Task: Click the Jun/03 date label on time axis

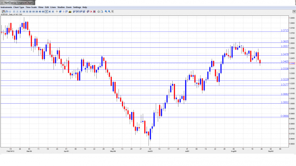Action: click(x=150, y=151)
